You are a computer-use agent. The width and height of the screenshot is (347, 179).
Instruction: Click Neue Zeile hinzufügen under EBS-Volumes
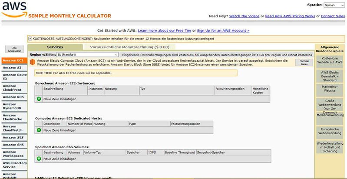click(60, 159)
